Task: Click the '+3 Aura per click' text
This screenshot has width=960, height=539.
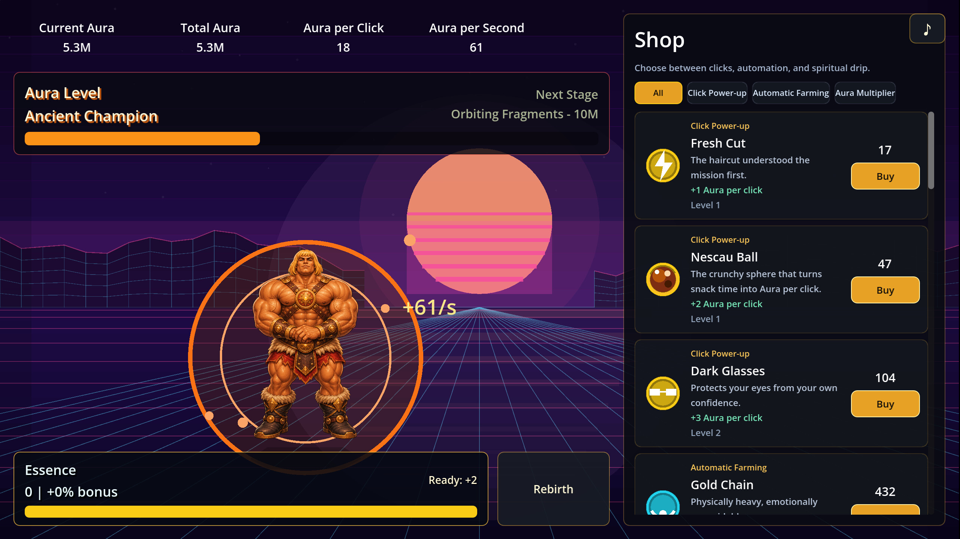Action: tap(726, 418)
